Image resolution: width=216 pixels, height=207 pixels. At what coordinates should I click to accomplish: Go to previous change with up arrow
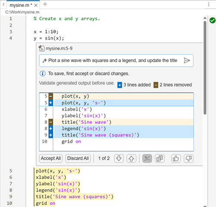point(131,158)
